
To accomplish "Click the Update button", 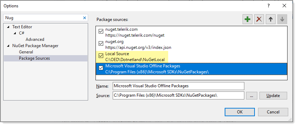I will (273, 96).
